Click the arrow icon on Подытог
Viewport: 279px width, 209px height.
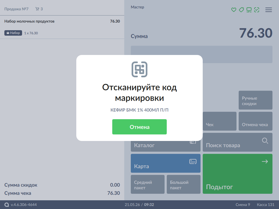[265, 161]
